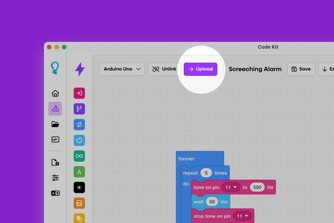Select the pink input arrow block category
334x223 pixels.
(x=79, y=93)
